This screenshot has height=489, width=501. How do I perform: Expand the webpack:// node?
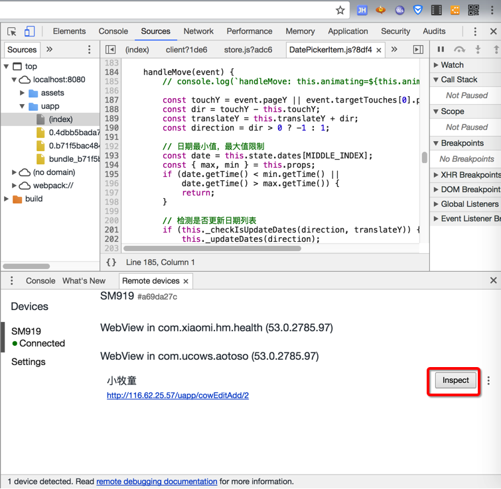coord(14,186)
